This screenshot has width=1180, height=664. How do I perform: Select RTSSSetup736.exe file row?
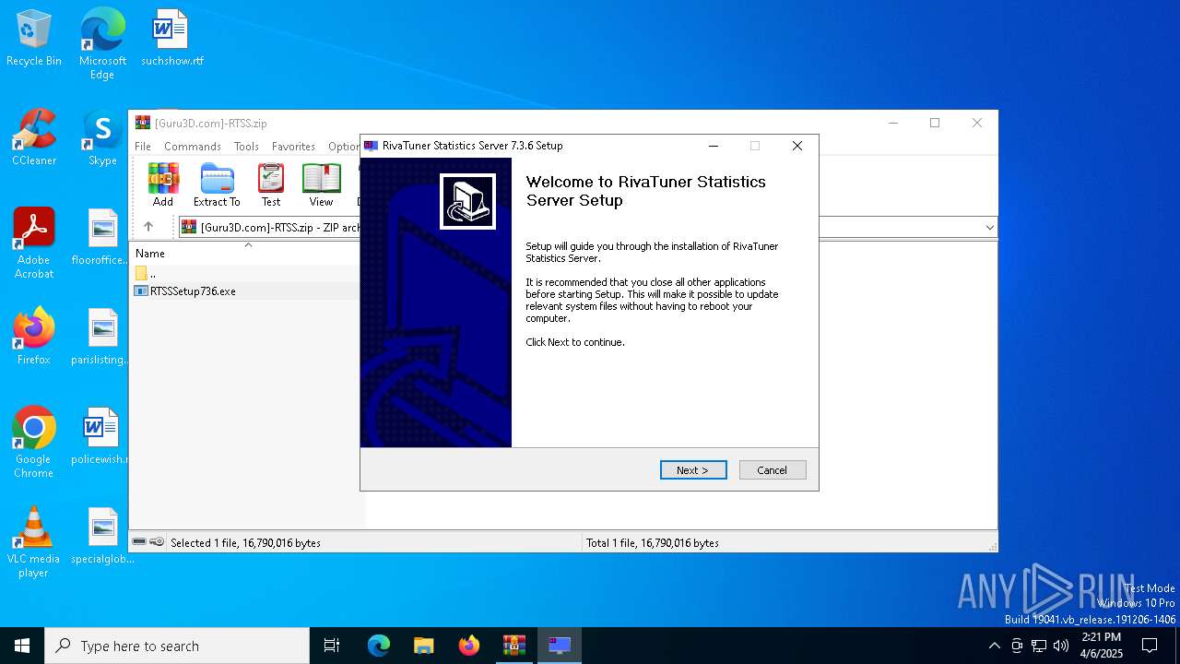(x=246, y=290)
